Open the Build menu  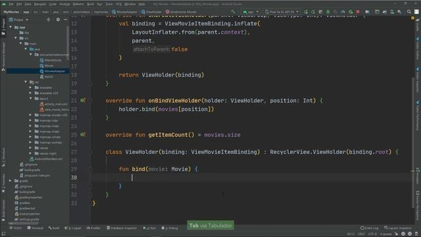[91, 4]
